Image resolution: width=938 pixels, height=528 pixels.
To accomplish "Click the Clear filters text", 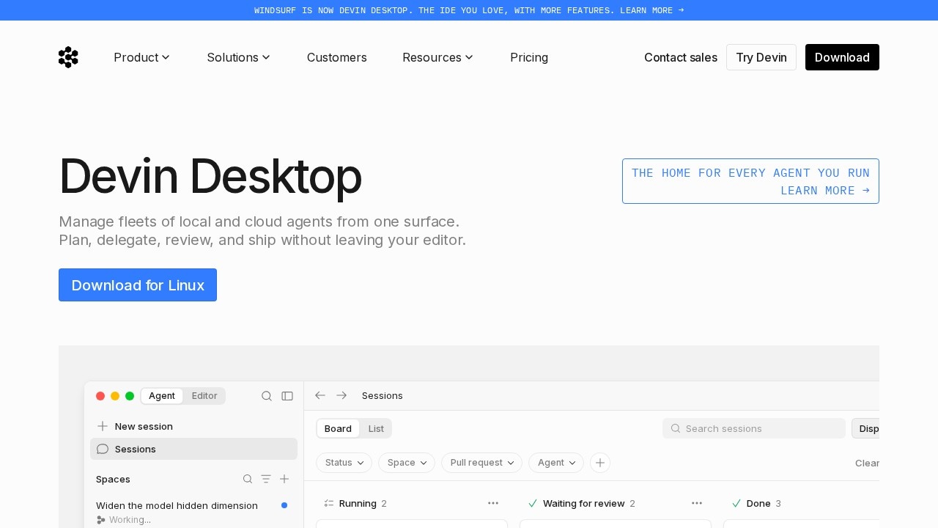I will pos(867,463).
